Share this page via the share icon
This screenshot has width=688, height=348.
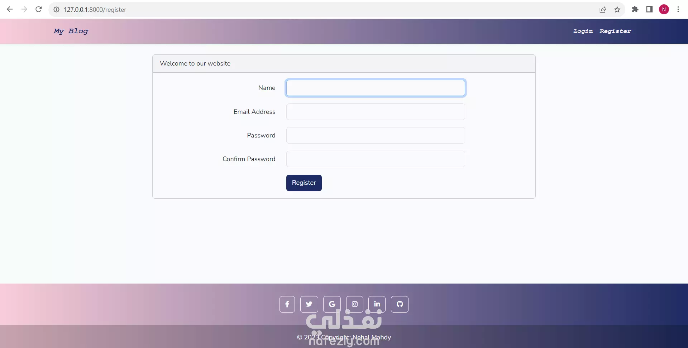(603, 10)
